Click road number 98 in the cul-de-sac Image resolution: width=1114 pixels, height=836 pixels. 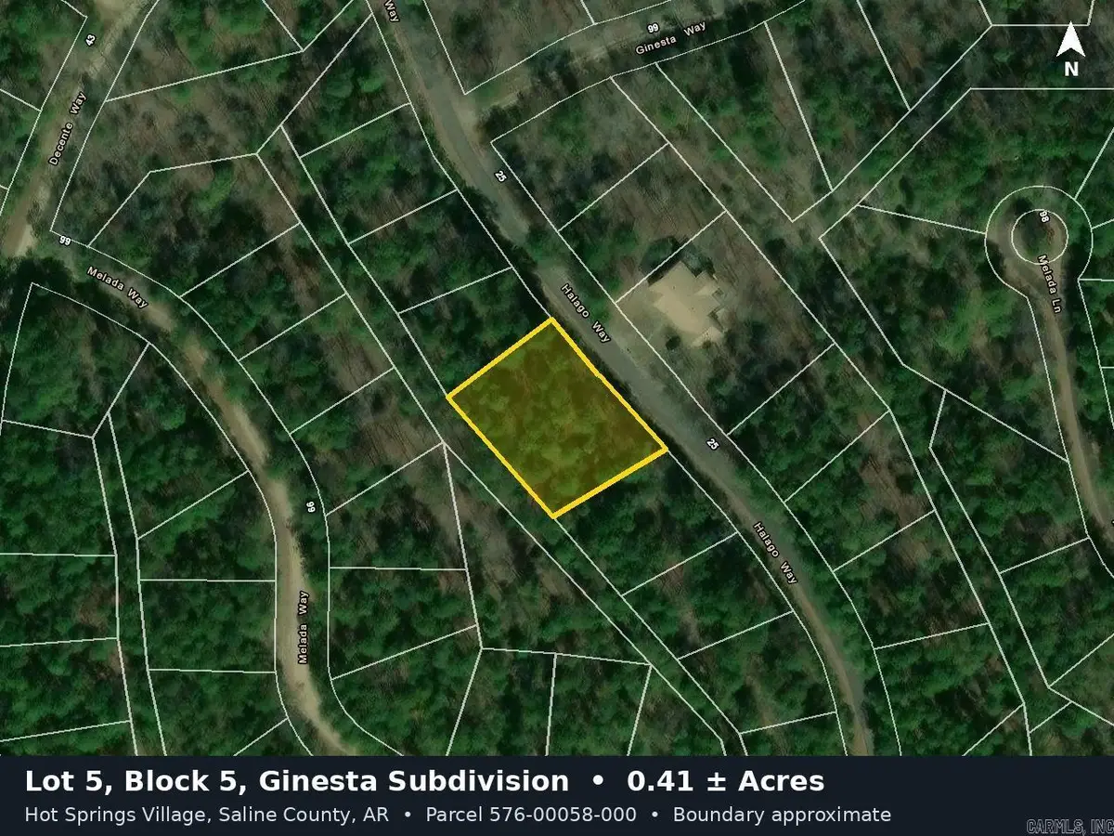1043,216
